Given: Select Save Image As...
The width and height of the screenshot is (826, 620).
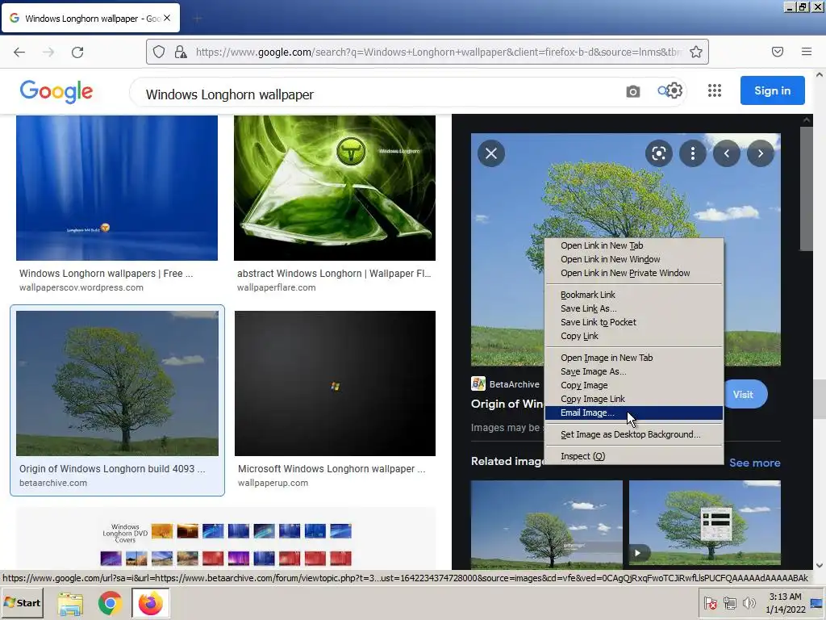Looking at the screenshot, I should click(x=634, y=371).
